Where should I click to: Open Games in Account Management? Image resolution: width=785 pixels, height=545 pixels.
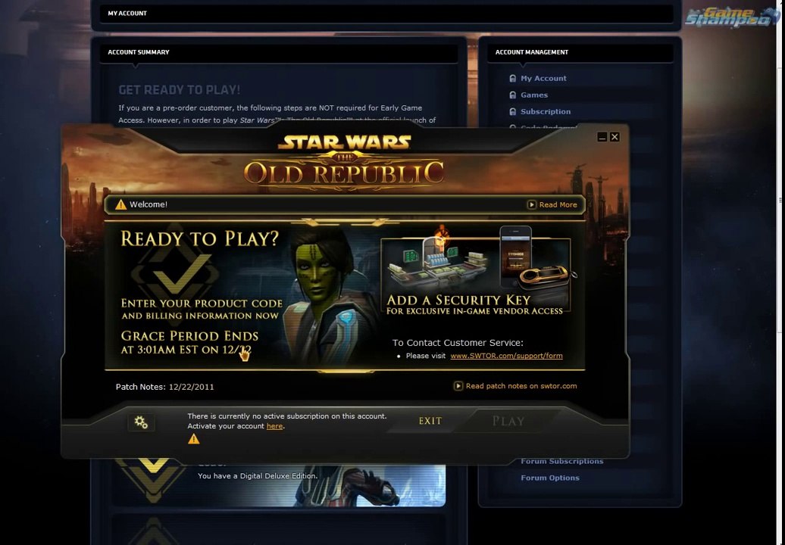[533, 95]
